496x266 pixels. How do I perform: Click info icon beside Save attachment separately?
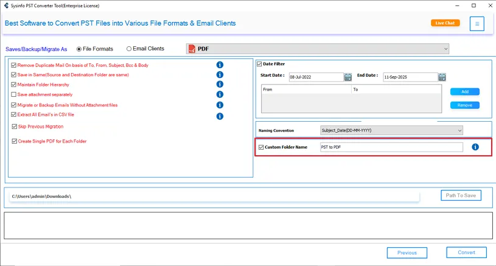tap(220, 94)
